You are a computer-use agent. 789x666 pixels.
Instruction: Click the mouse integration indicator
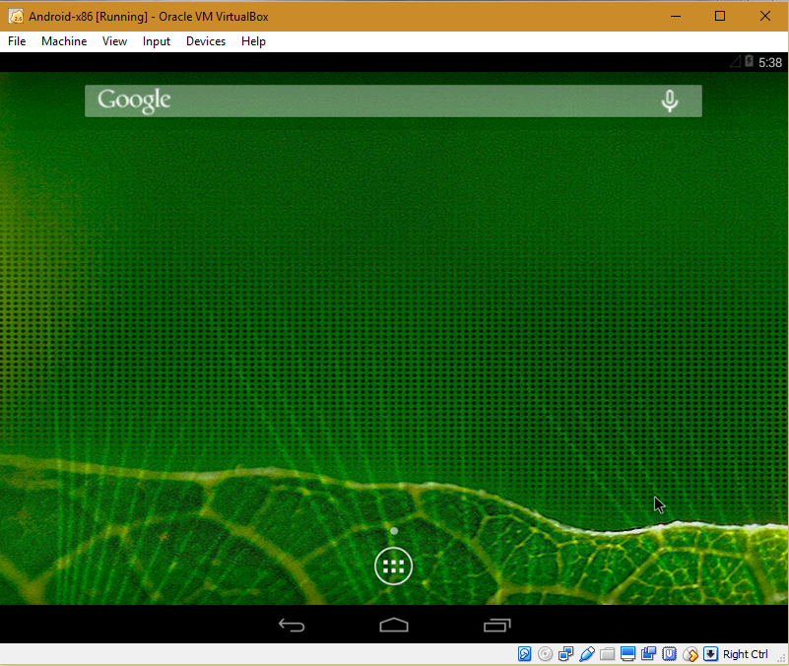click(690, 654)
